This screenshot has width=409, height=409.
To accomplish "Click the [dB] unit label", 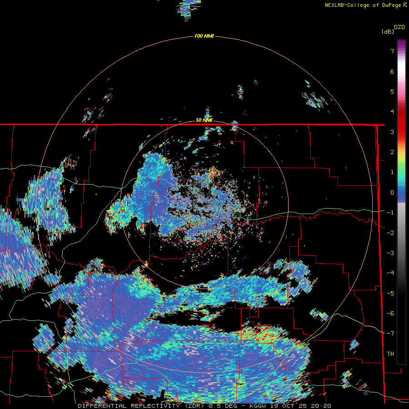I will click(x=388, y=31).
